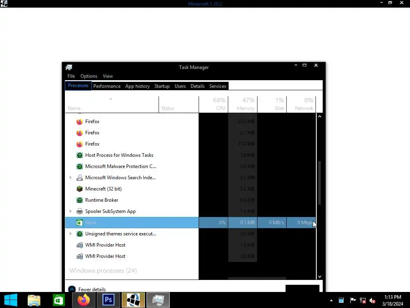Click the Firefox icon with 37.4 MB memory

point(80,144)
